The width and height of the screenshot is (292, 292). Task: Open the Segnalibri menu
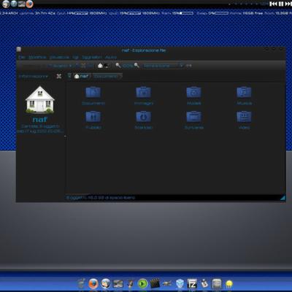(x=92, y=57)
